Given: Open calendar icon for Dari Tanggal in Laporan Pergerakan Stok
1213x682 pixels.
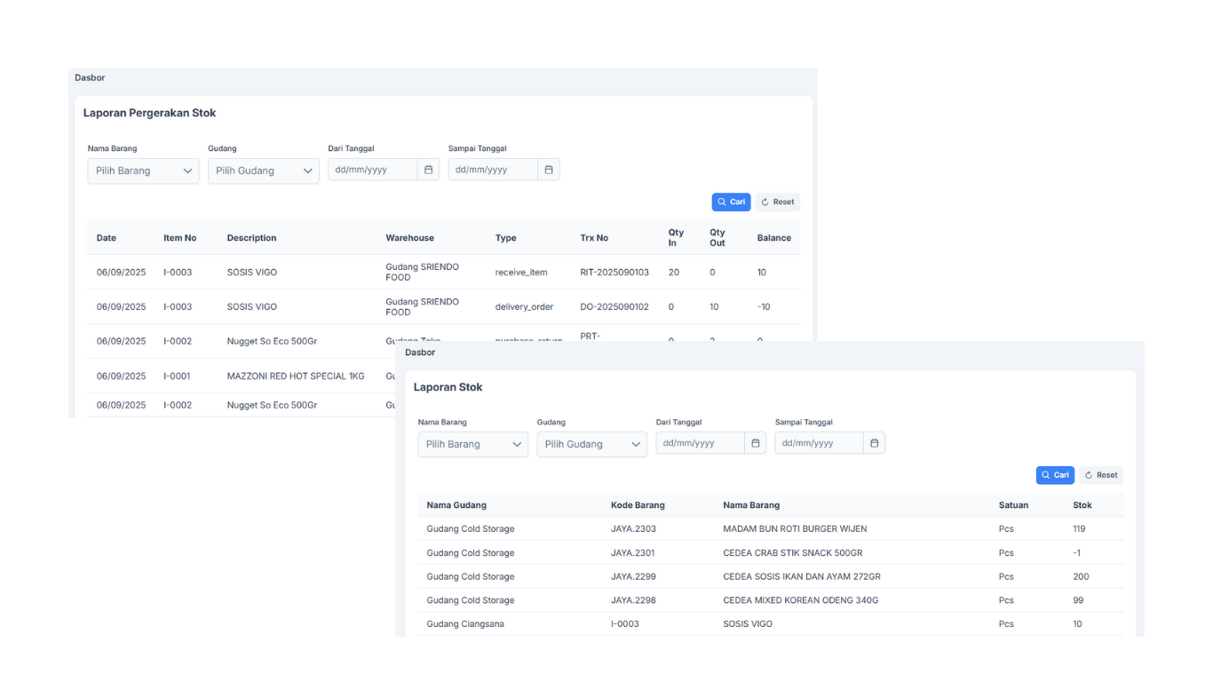Looking at the screenshot, I should coord(428,170).
